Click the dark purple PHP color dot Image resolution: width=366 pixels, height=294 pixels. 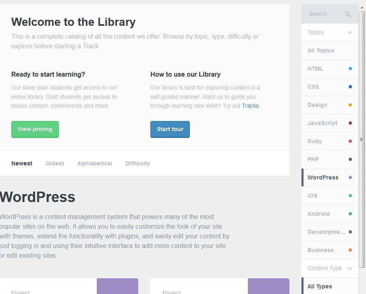pos(350,159)
